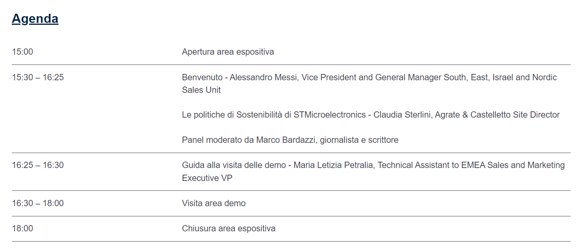Click the 15:00 time label

tap(22, 52)
